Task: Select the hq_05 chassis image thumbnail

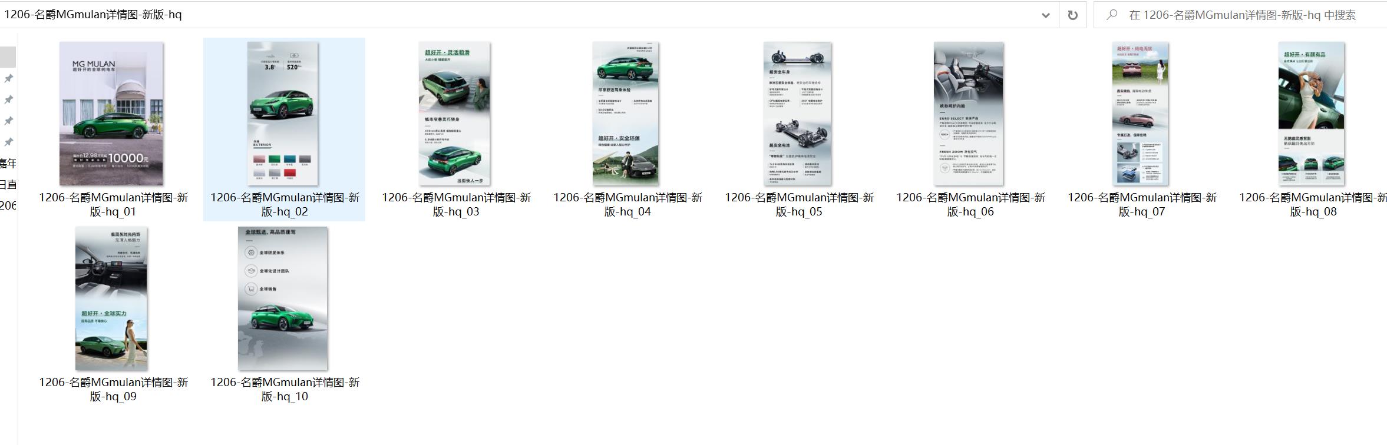Action: pos(797,114)
